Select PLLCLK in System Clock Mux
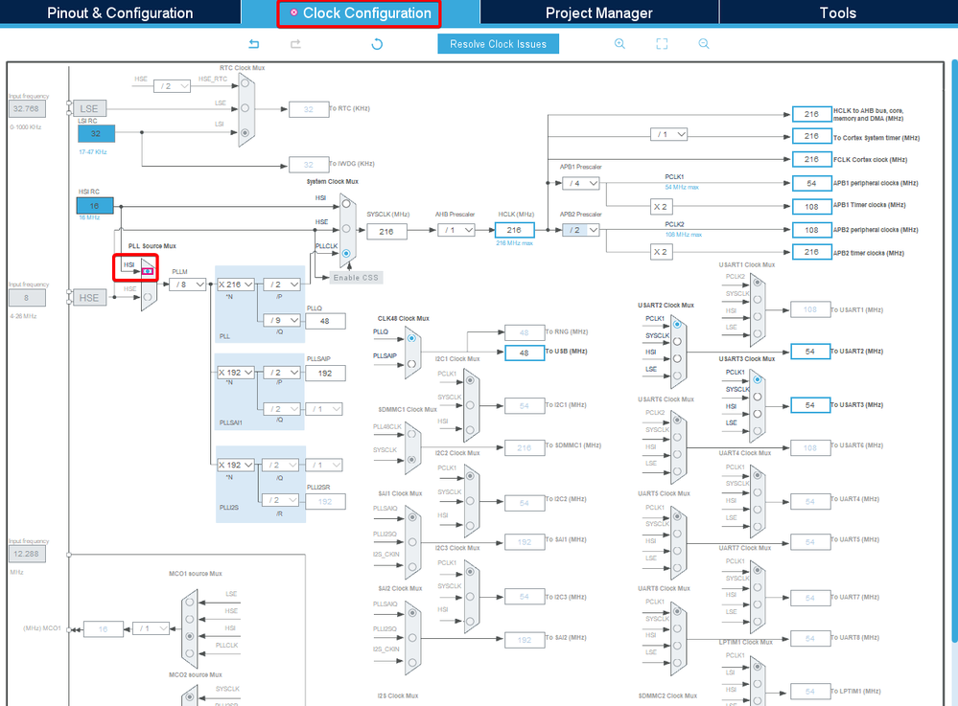 pyautogui.click(x=346, y=253)
